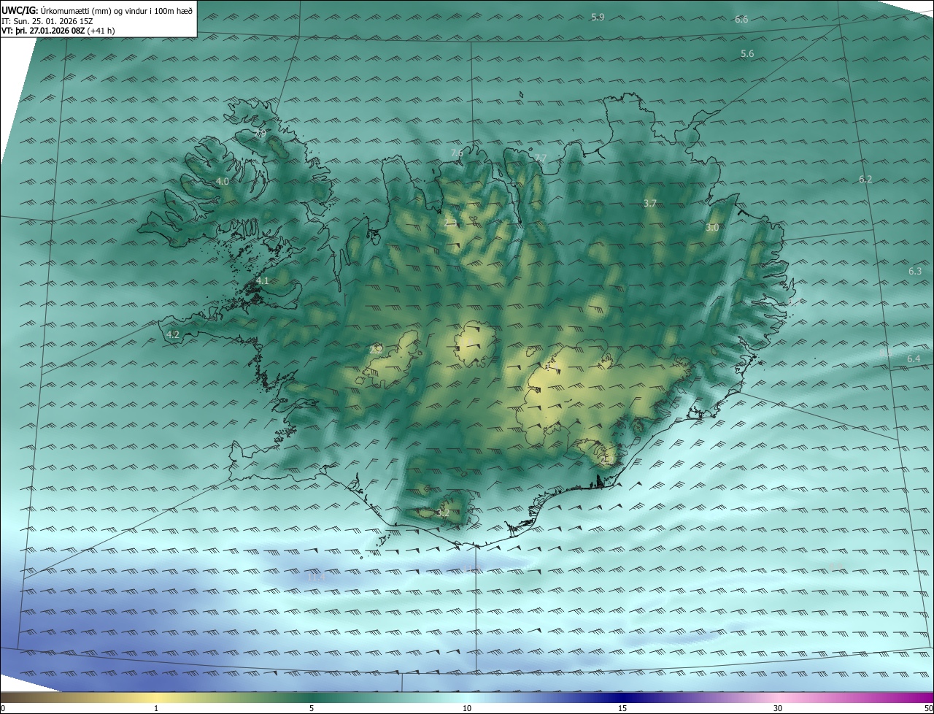Click the 7.7 value on the north coast

541,158
